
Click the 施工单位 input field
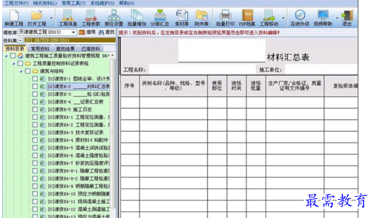point(321,69)
